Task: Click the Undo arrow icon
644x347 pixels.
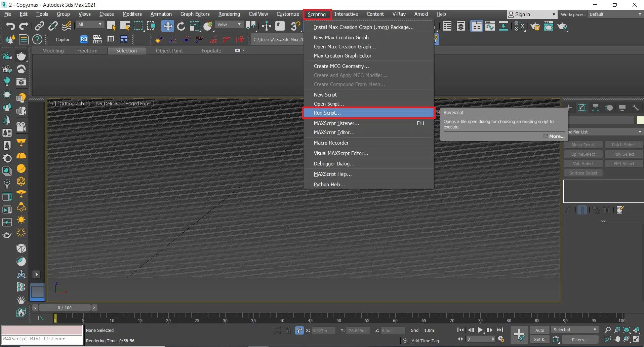Action: coord(10,26)
